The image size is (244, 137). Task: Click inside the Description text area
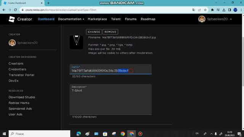pyautogui.click(x=111, y=99)
